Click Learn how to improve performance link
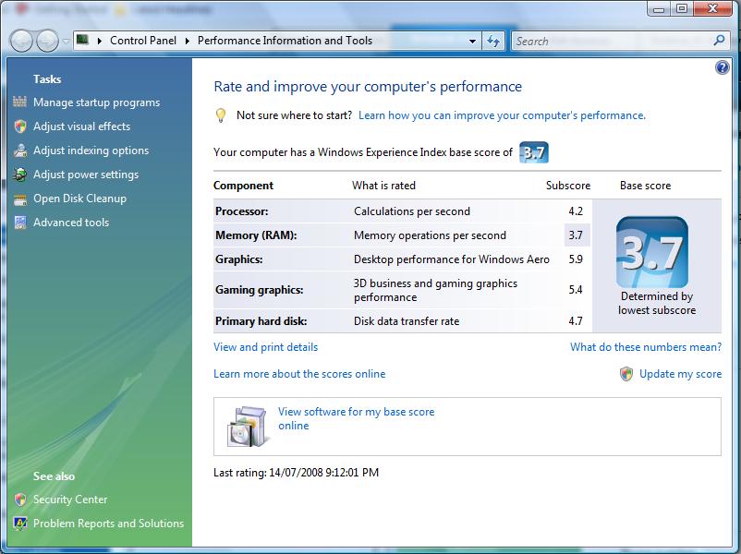Screen dimensions: 741x554 pos(502,115)
